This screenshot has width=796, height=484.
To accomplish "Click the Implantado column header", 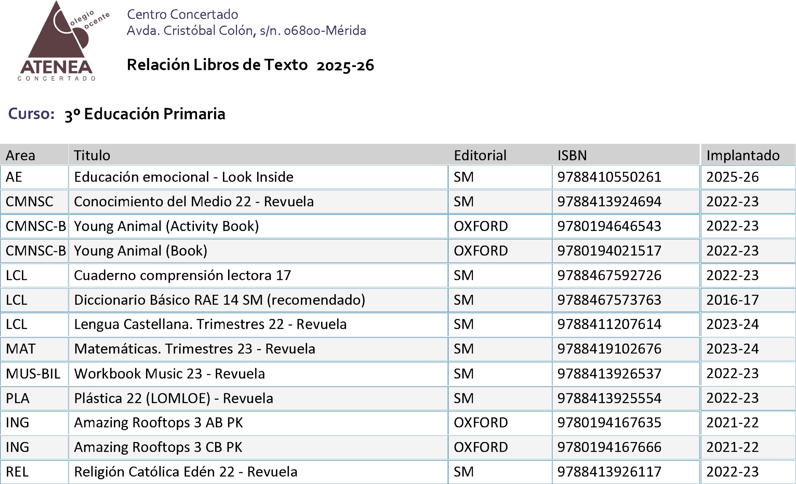I will [x=743, y=155].
